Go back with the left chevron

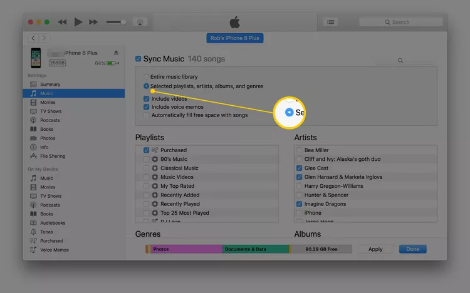click(33, 38)
